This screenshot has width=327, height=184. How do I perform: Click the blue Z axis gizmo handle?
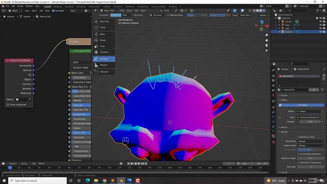tap(262, 21)
